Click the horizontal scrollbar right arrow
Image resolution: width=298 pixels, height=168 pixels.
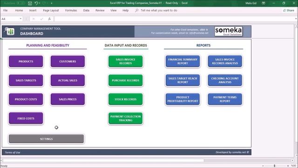292,161
